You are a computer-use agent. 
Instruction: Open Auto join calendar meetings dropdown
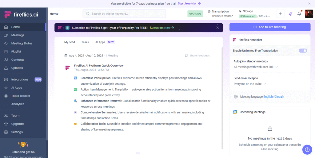coord(256,67)
